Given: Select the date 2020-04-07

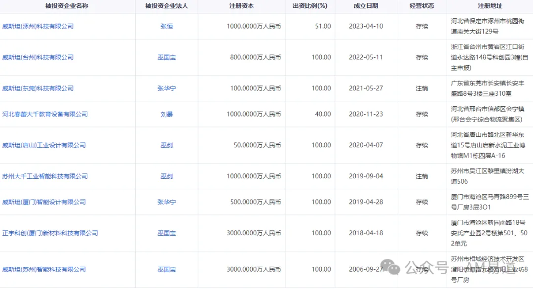Looking at the screenshot, I should tap(366, 145).
